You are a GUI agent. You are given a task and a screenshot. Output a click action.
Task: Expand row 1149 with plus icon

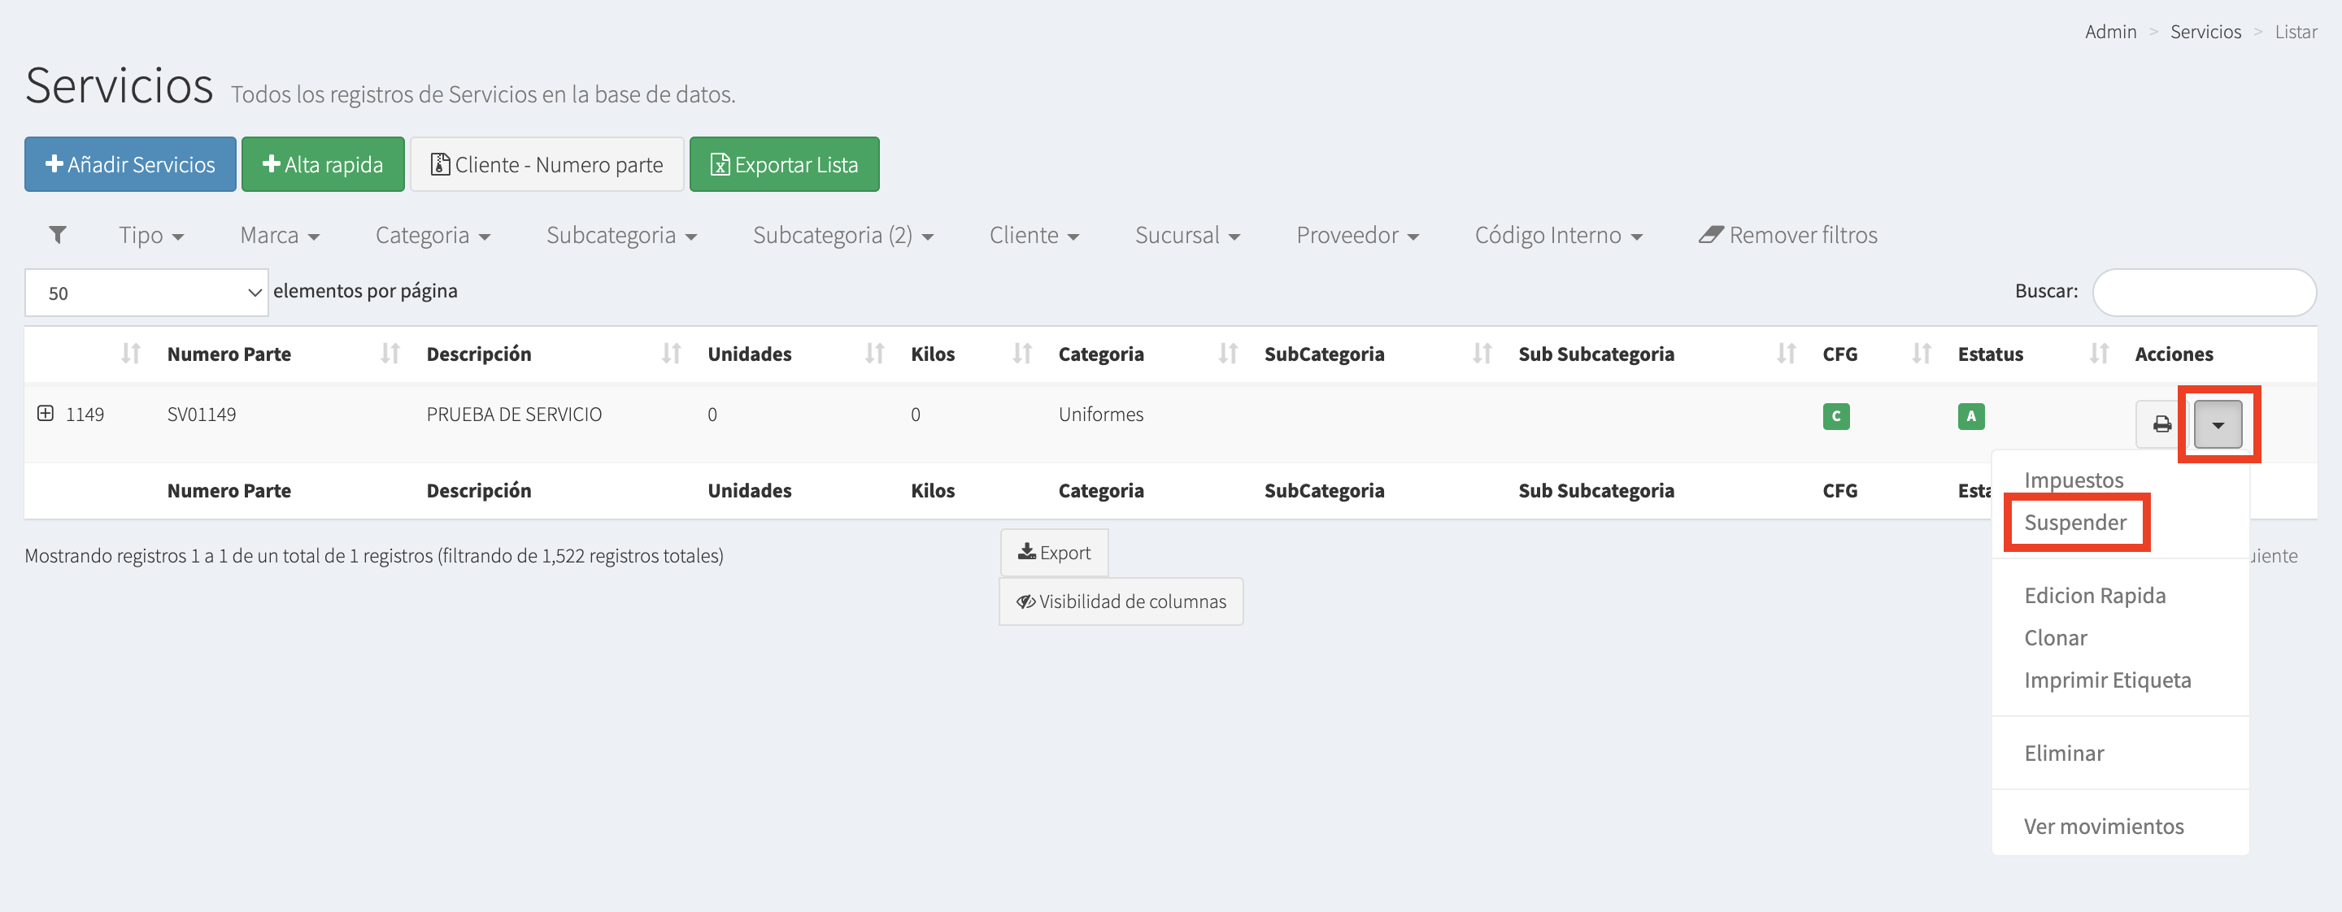[45, 415]
